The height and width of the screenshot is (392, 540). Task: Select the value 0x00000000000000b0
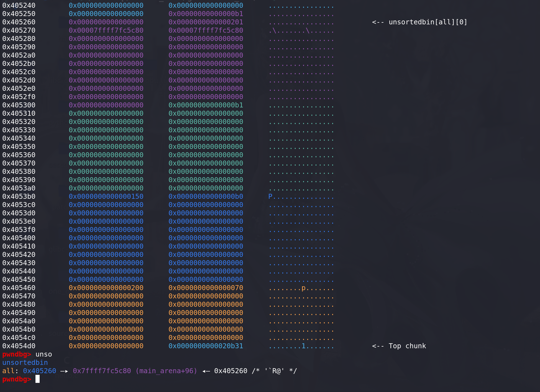pyautogui.click(x=206, y=197)
